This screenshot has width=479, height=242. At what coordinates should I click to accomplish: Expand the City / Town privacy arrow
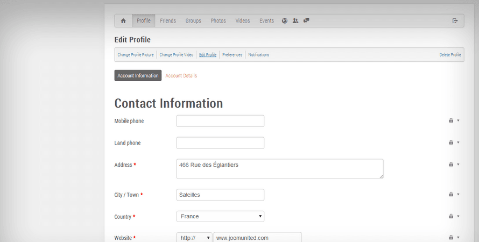(458, 195)
